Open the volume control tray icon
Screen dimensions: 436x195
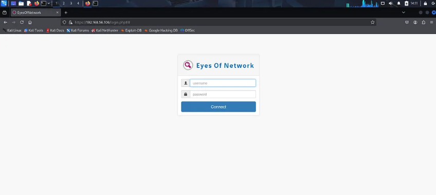point(391,3)
